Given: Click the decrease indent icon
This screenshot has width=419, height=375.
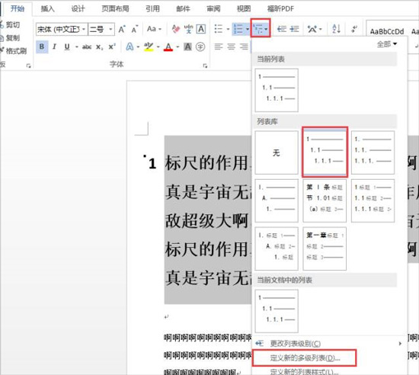Looking at the screenshot, I should [x=282, y=29].
